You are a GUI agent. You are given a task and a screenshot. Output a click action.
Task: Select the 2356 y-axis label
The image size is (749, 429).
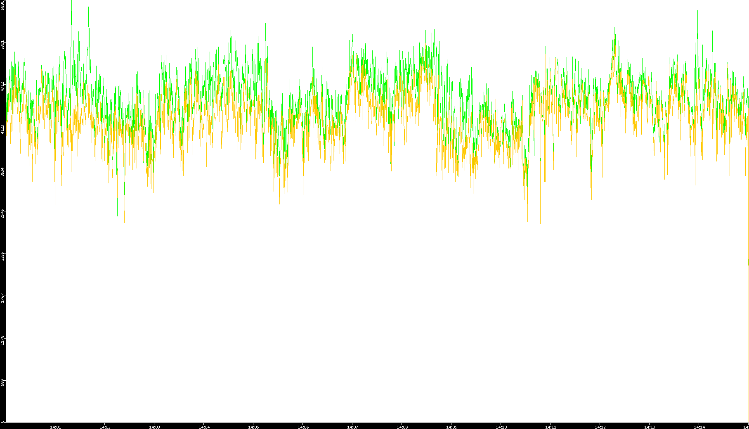[x=2, y=256]
